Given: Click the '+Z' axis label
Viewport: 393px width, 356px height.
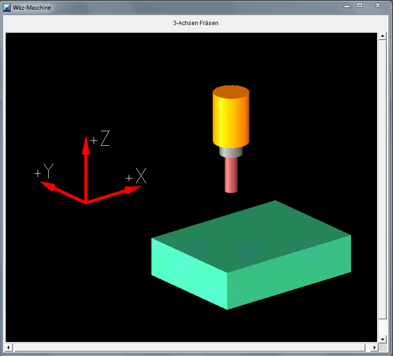Looking at the screenshot, I should [x=100, y=138].
